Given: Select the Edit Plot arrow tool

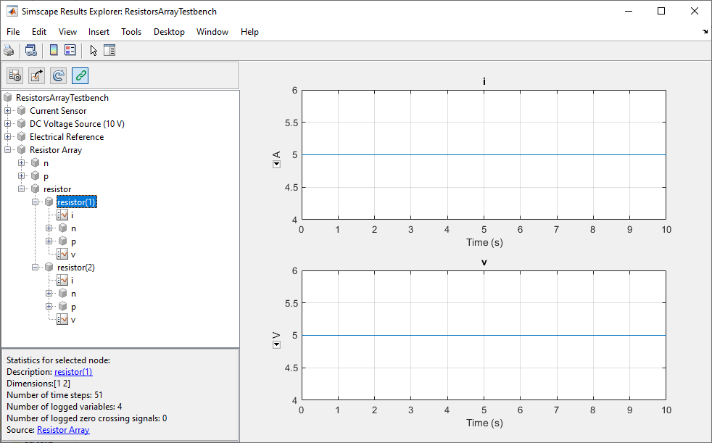Looking at the screenshot, I should point(94,50).
